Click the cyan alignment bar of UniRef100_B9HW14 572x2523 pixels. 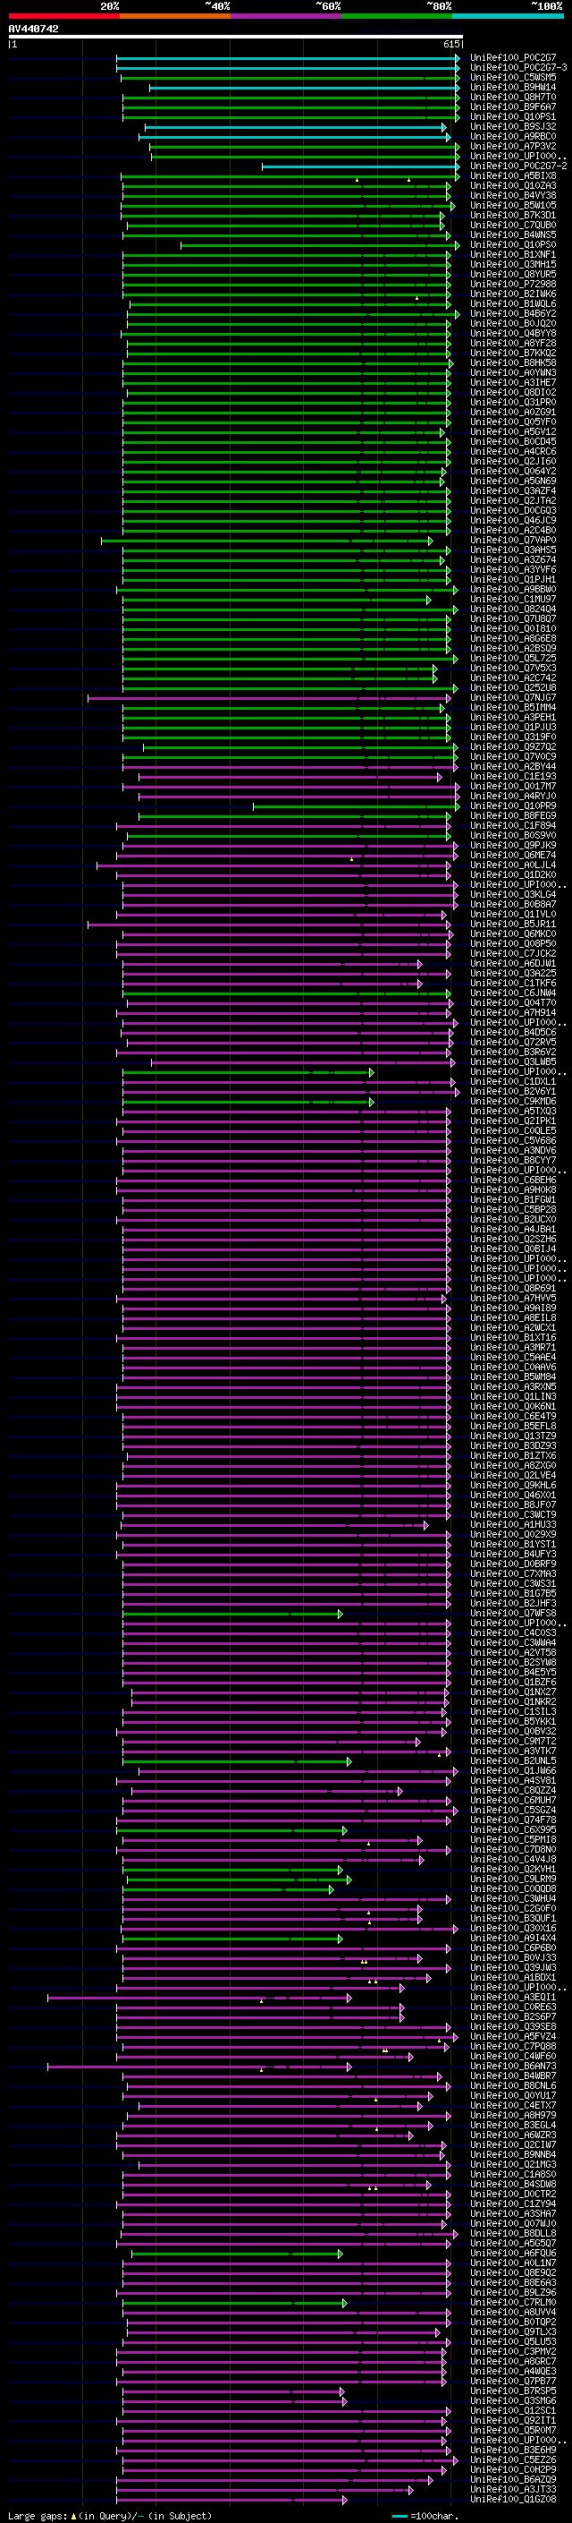tap(304, 87)
